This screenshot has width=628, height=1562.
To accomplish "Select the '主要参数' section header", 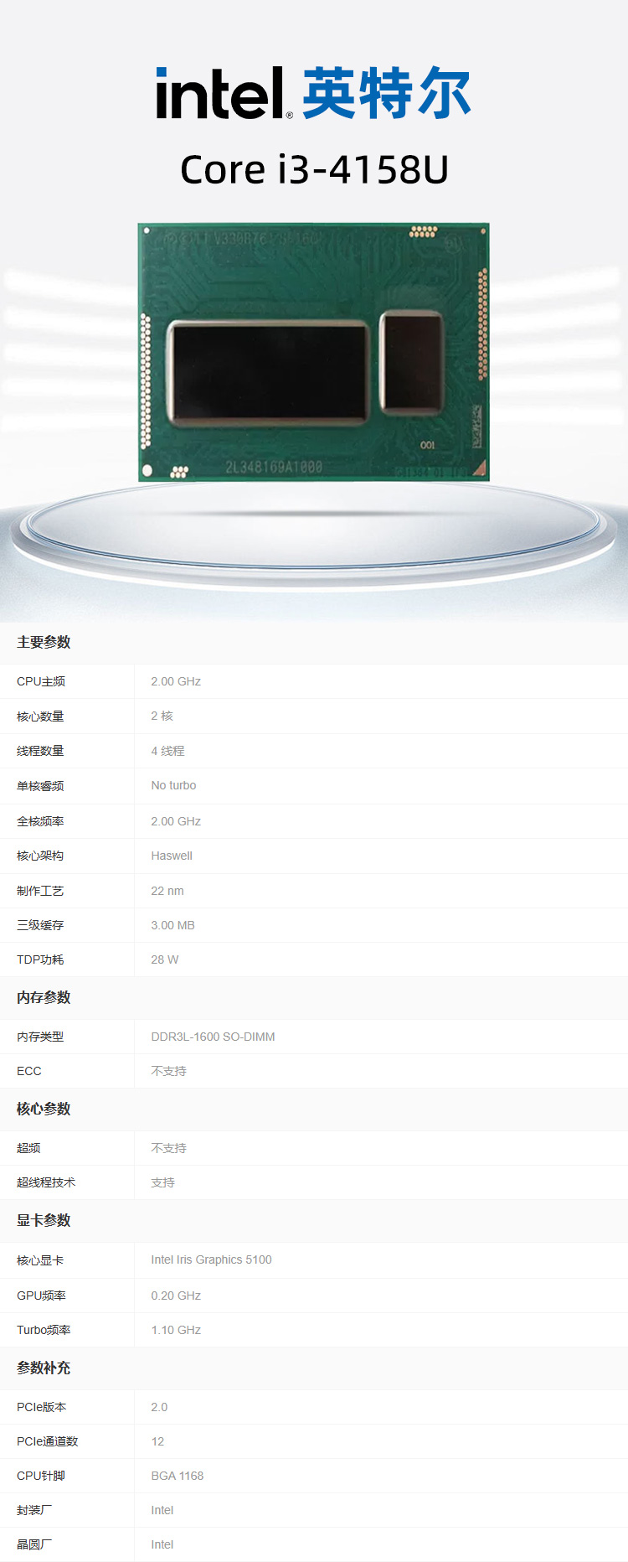I will tap(44, 642).
